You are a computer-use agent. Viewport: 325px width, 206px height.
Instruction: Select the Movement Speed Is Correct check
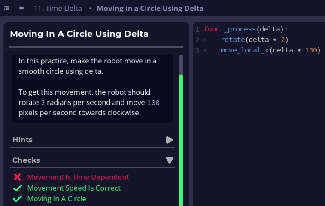[x=74, y=188]
